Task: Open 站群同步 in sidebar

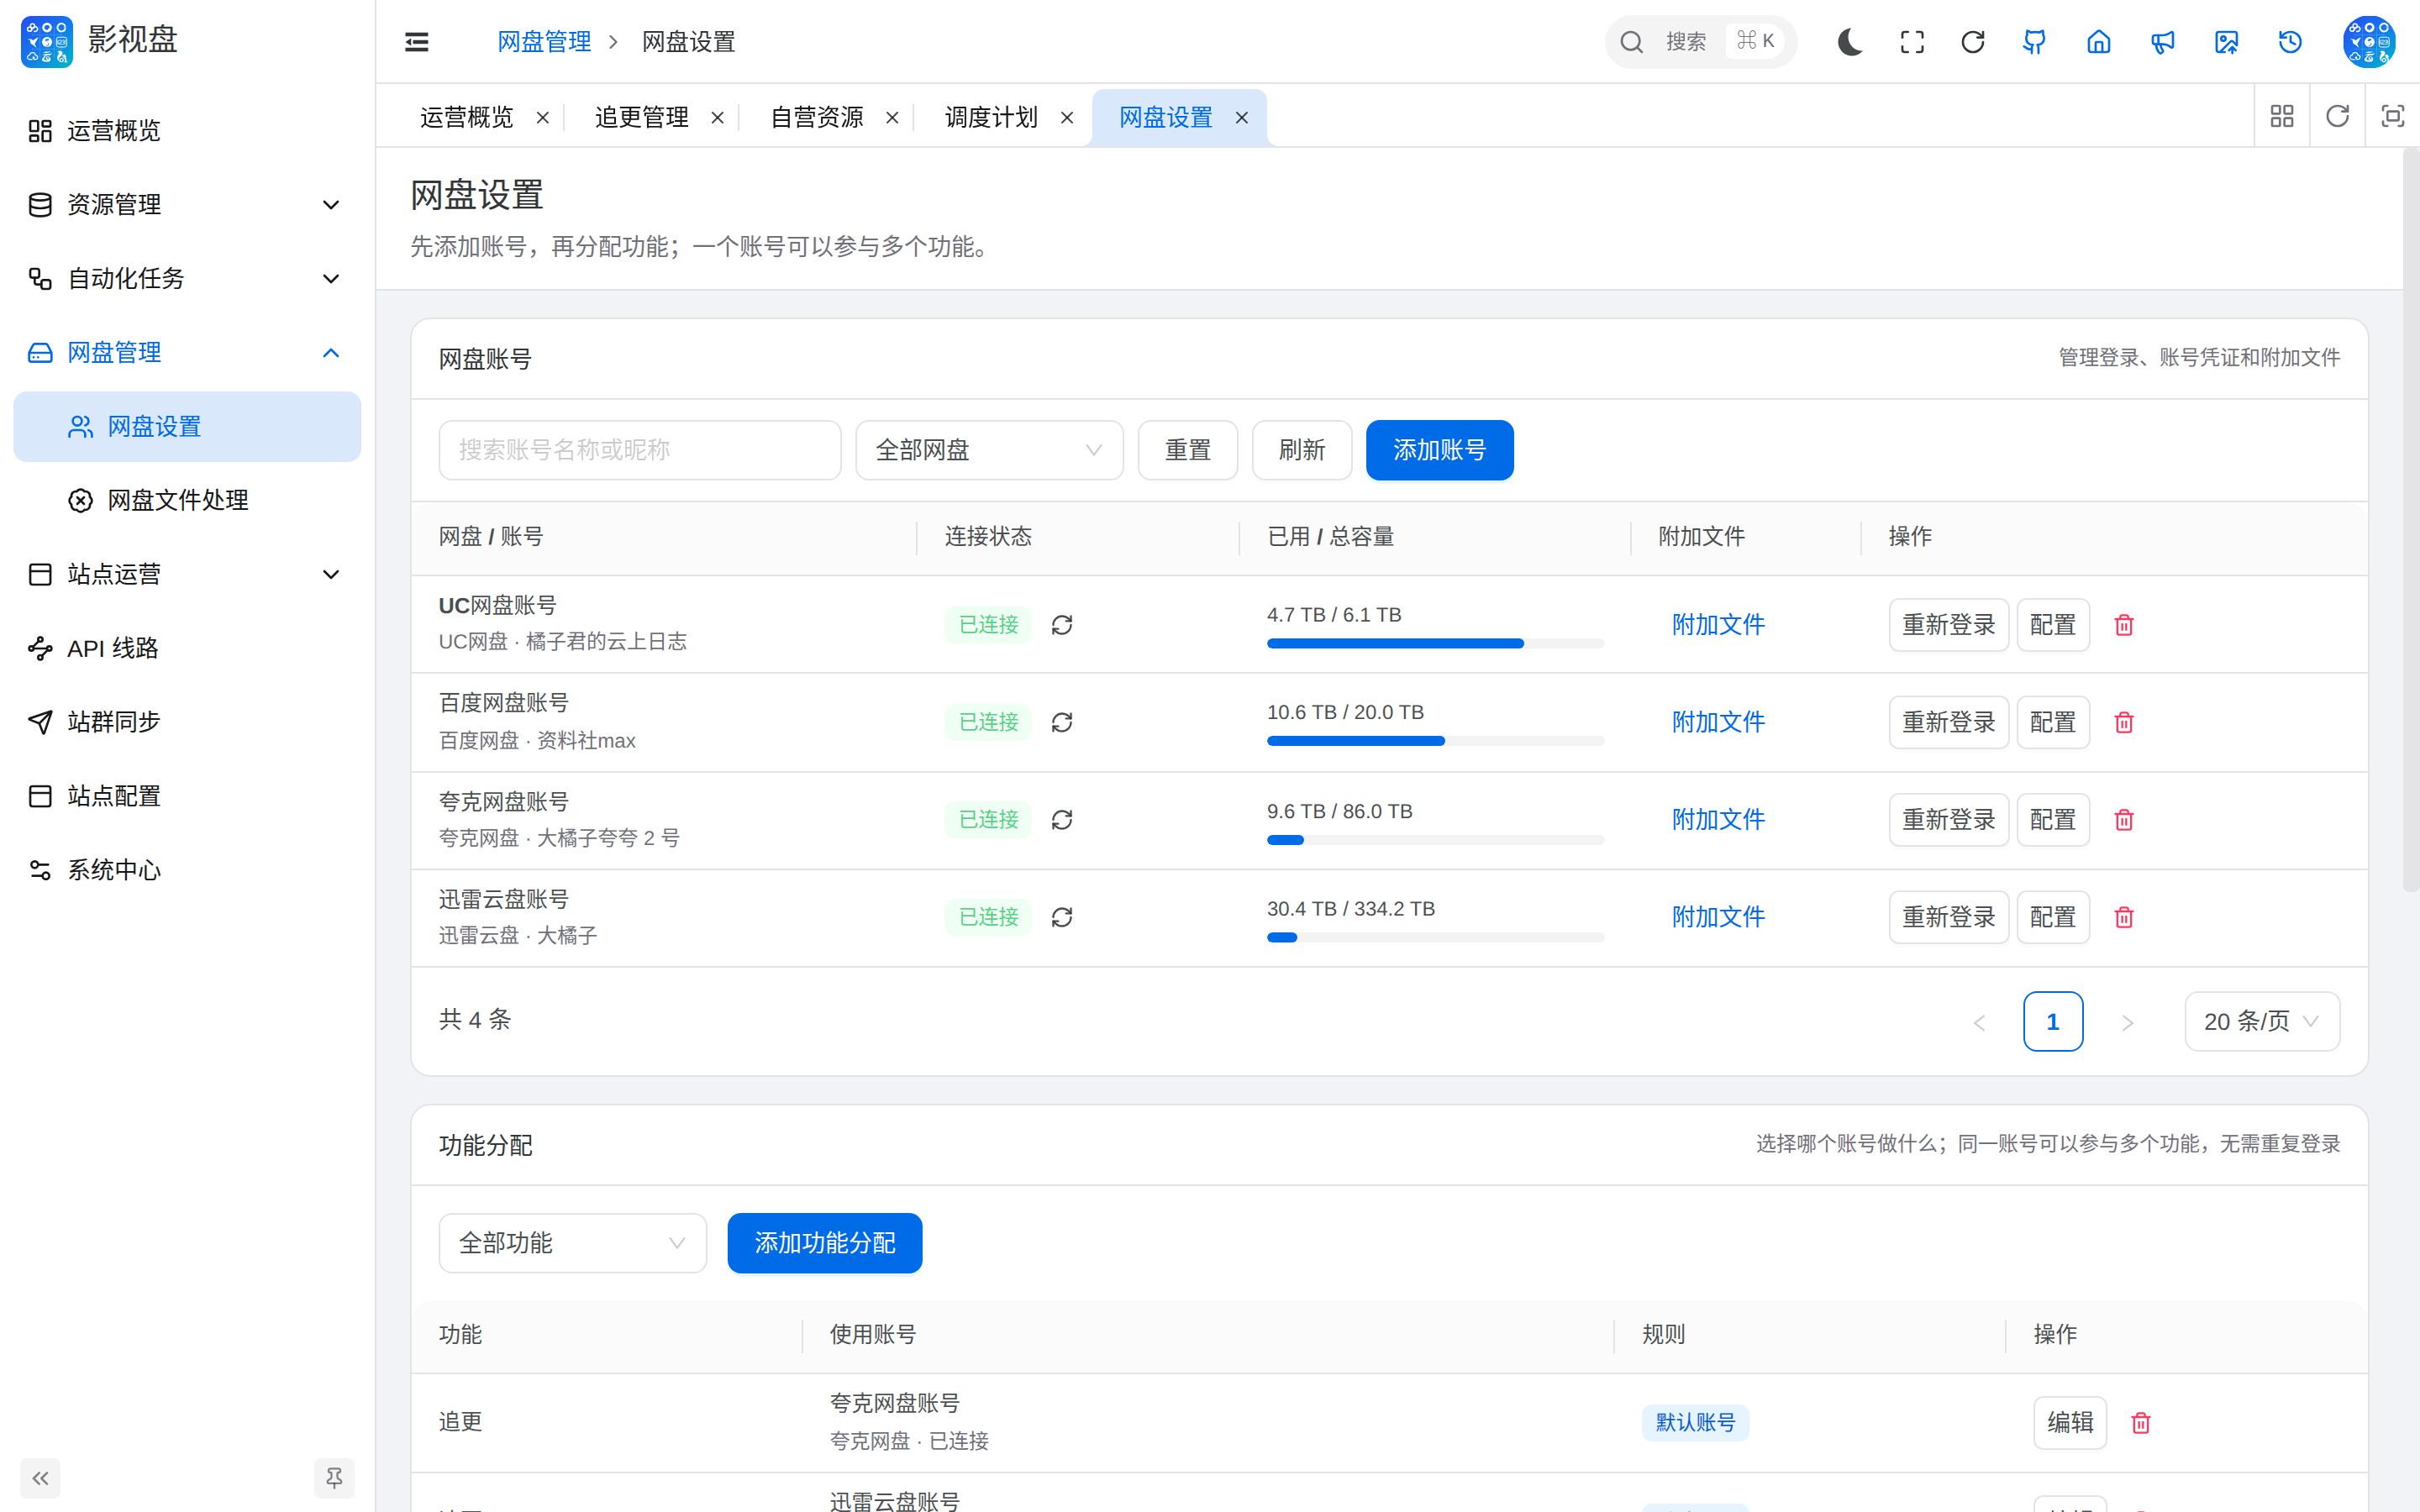Action: tap(186, 722)
